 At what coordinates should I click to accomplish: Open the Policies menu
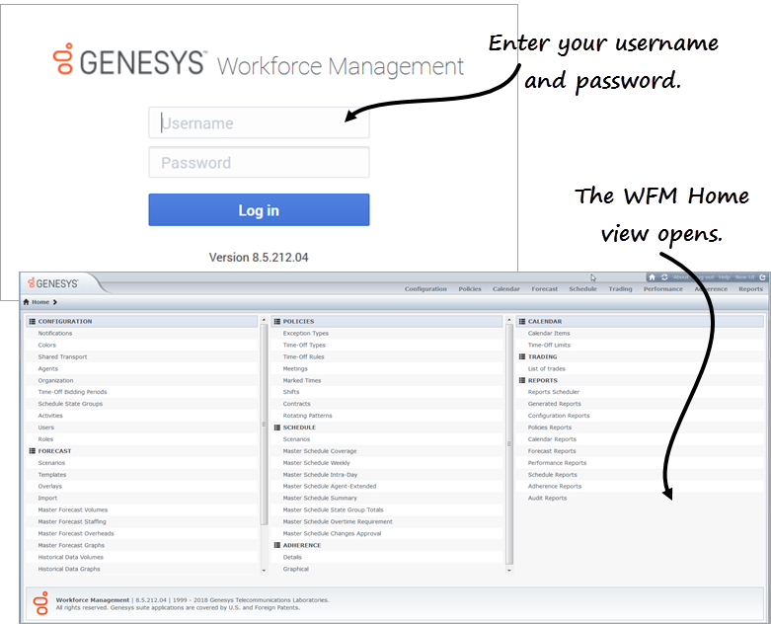(470, 289)
